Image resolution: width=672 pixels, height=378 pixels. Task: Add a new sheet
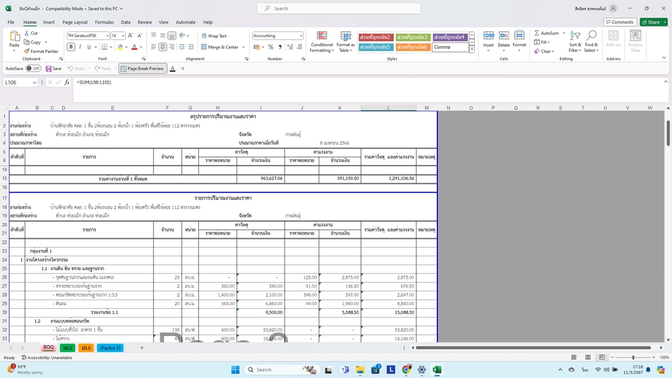142,348
